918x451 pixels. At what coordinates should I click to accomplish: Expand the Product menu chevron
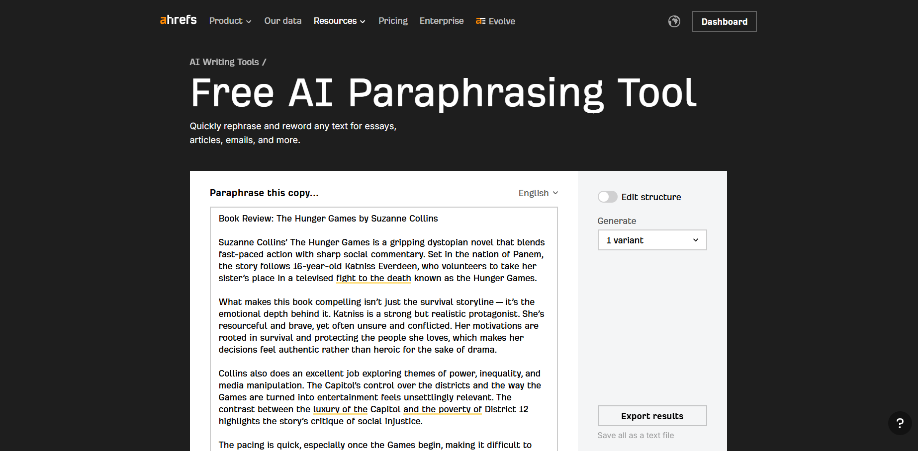pyautogui.click(x=249, y=21)
